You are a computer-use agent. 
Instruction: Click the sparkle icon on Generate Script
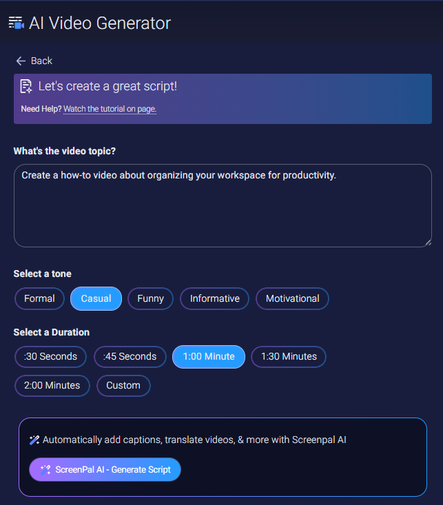point(45,470)
